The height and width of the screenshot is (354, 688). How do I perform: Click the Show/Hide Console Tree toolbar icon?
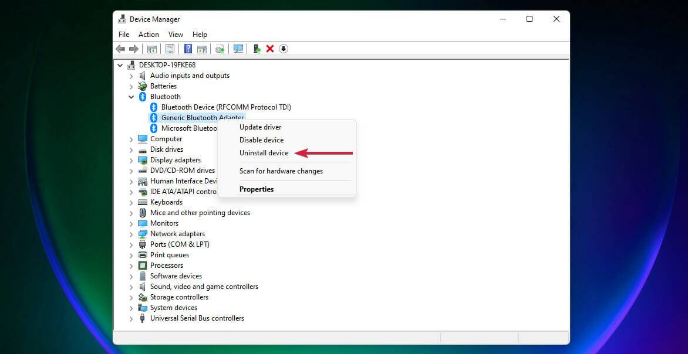tap(152, 49)
